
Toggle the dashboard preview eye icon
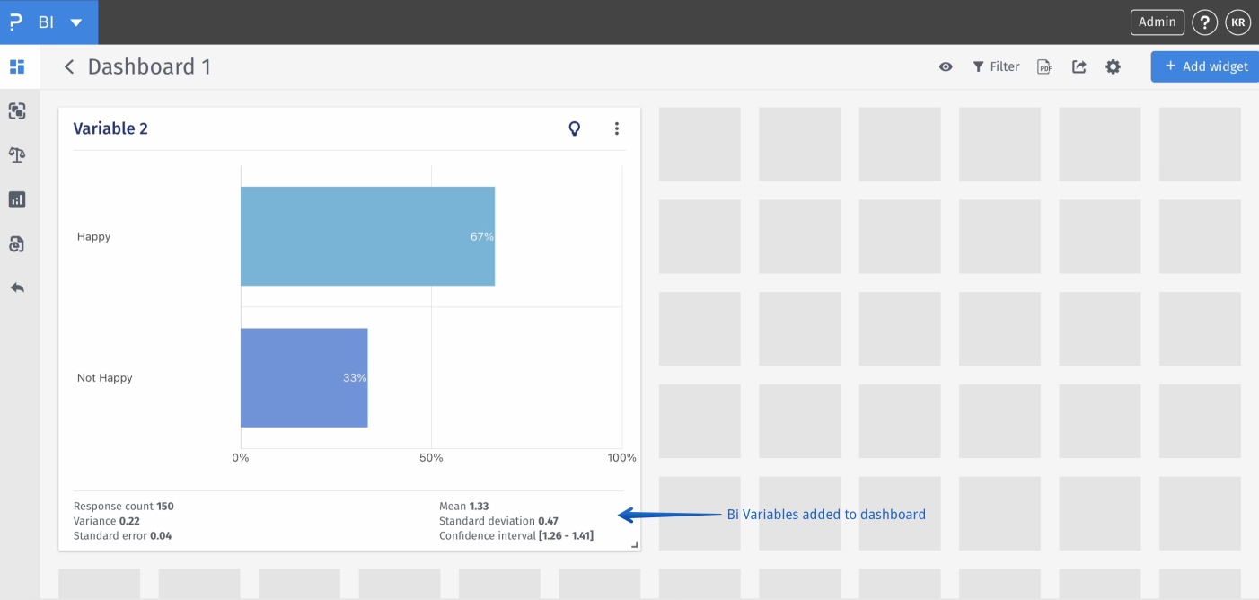(x=946, y=66)
